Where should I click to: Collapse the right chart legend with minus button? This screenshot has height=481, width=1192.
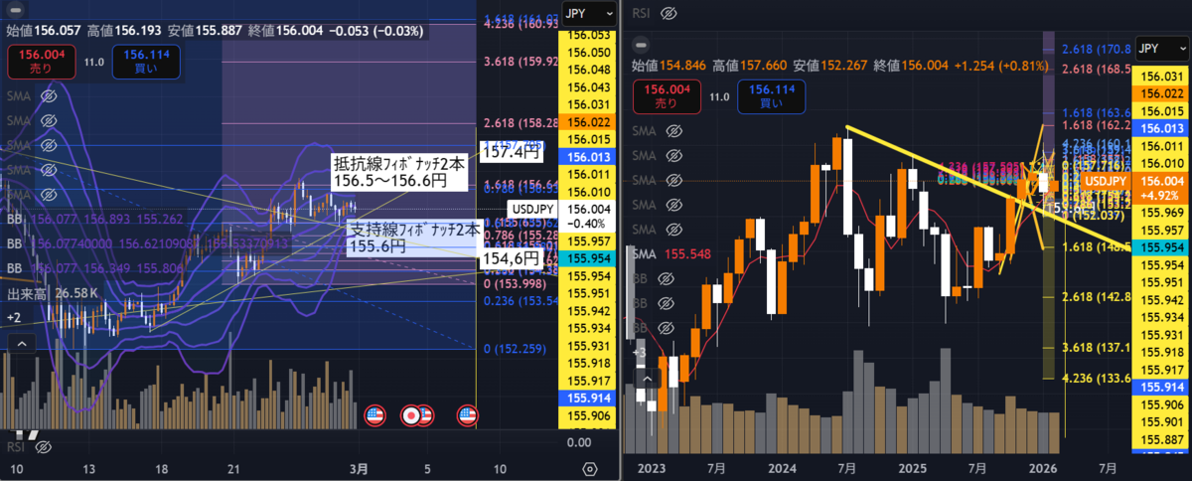click(x=641, y=45)
